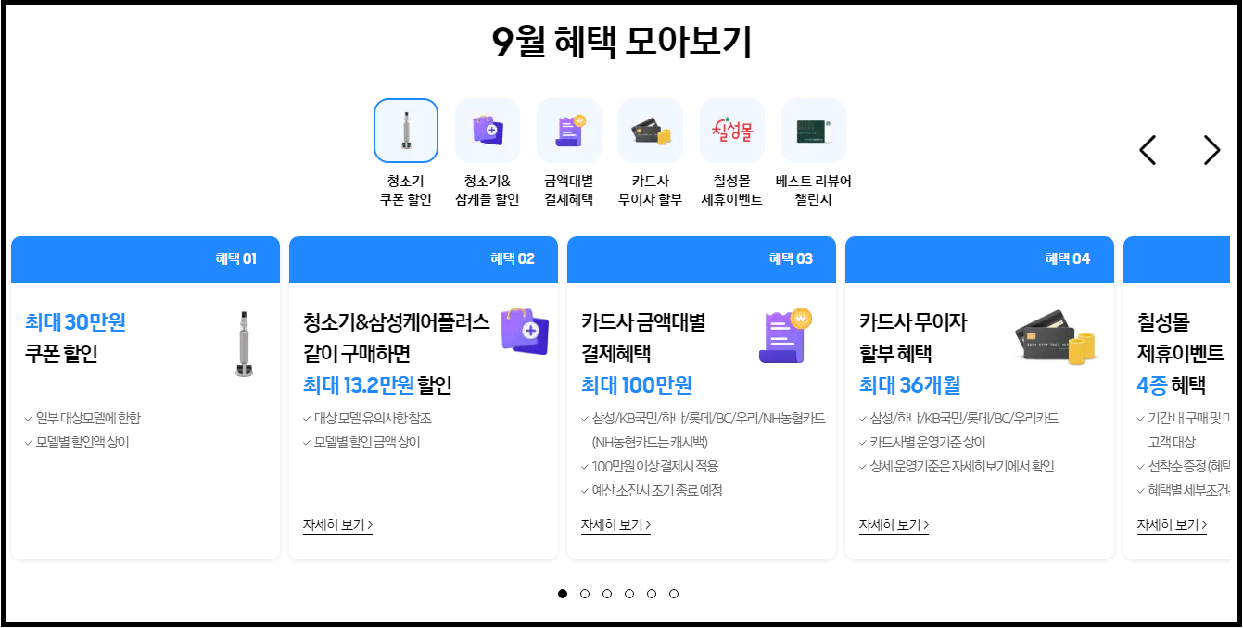The width and height of the screenshot is (1243, 628).
Task: Open the 금액대별 결제혜택 receipt icon
Action: click(x=568, y=130)
